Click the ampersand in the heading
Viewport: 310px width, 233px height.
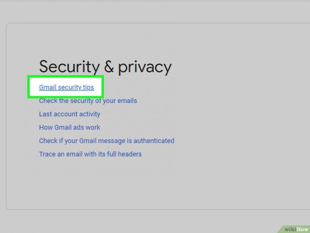(109, 66)
